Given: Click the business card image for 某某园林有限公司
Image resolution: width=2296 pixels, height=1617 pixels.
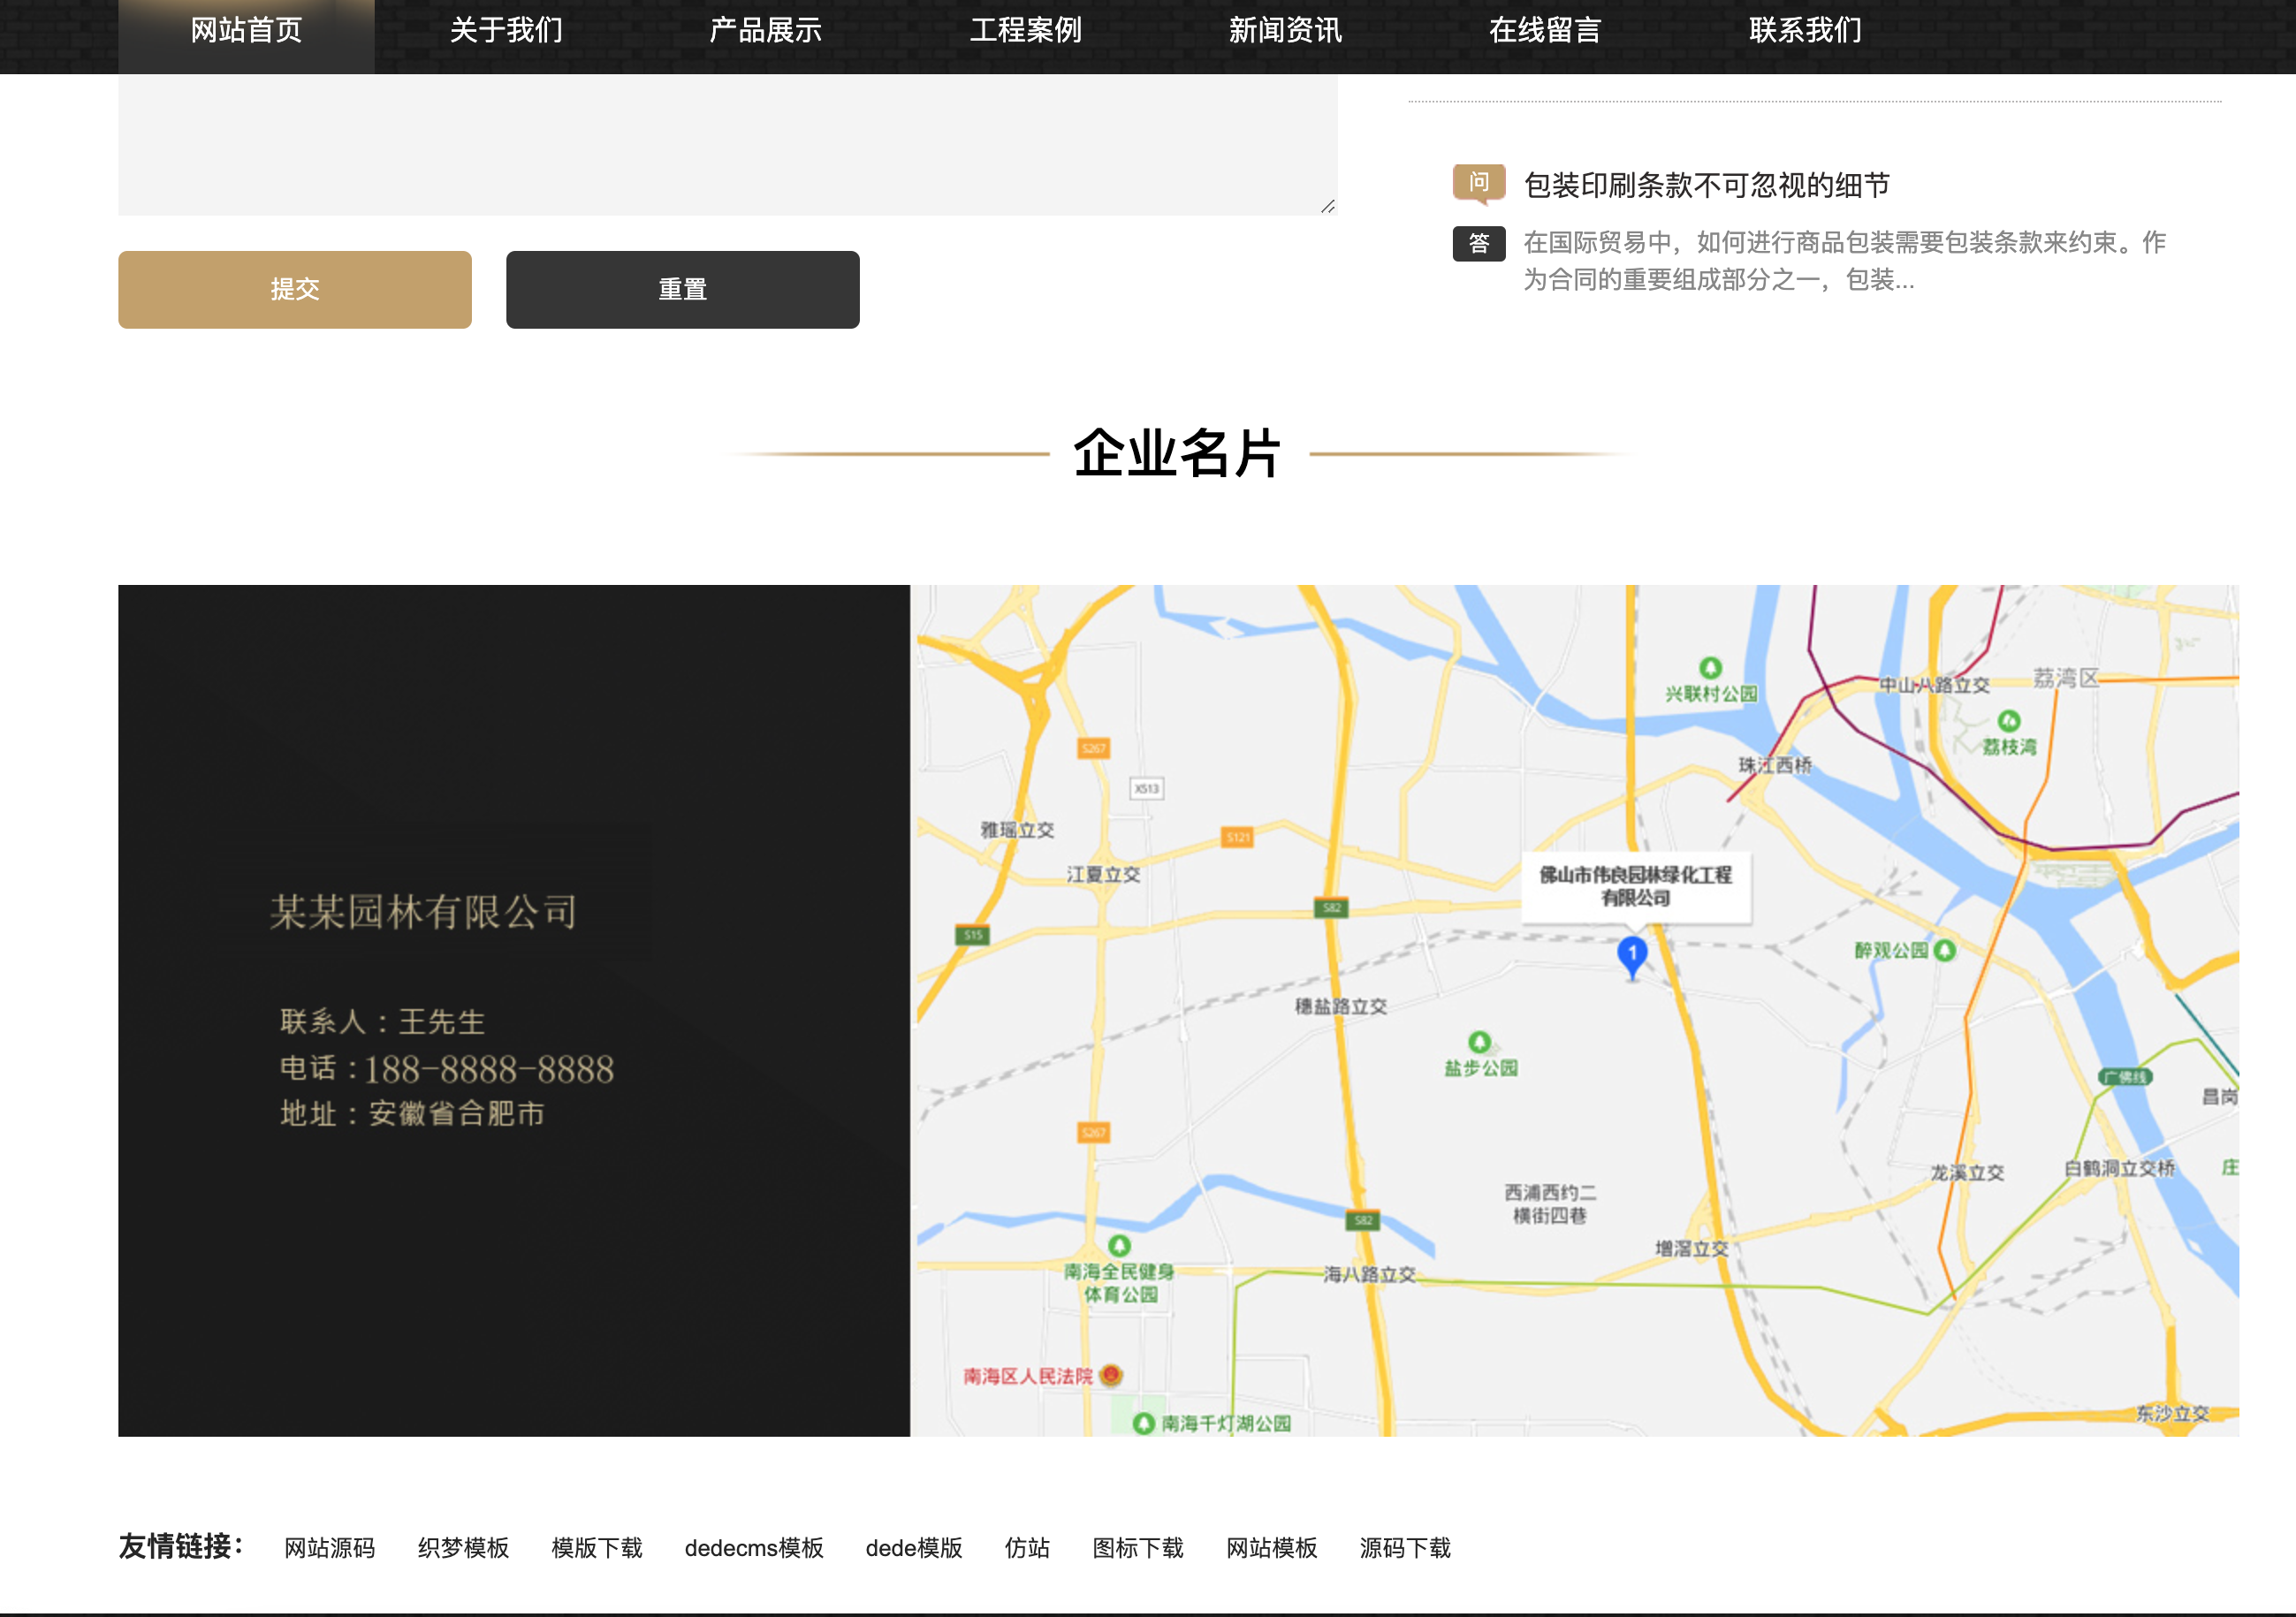Looking at the screenshot, I should pos(514,1010).
